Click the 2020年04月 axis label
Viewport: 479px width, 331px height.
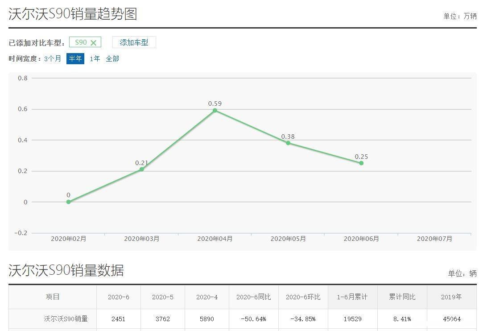pos(215,239)
